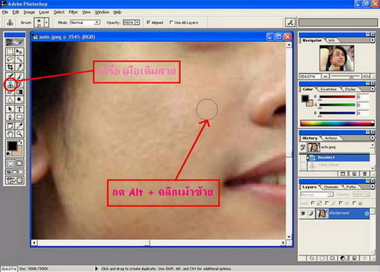This screenshot has height=272, width=380.
Task: Jump to ImageReady button at toolbox bottom
Action: (14, 181)
